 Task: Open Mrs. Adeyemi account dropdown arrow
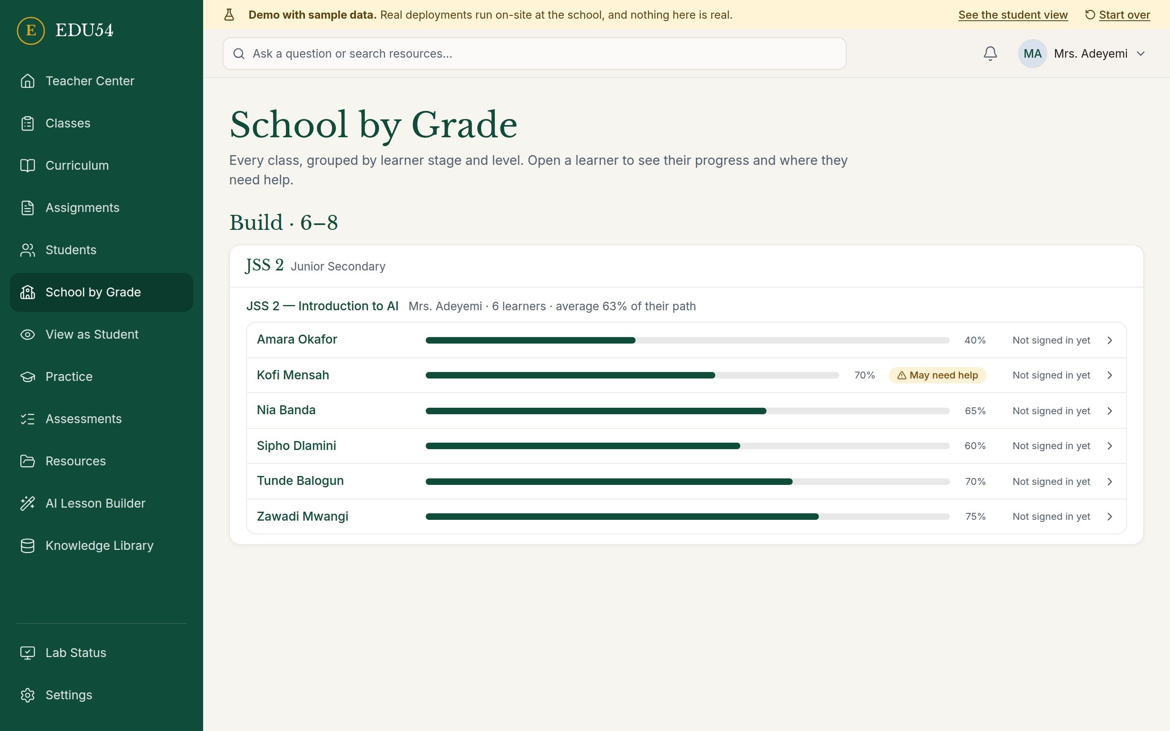1141,54
